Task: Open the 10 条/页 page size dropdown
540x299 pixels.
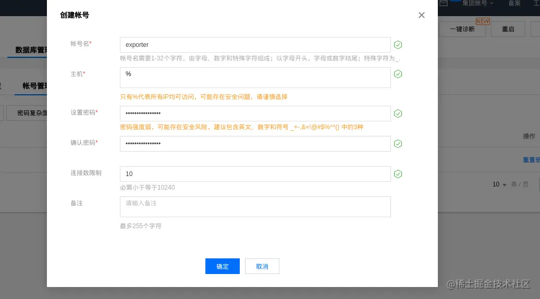Action: [x=499, y=184]
